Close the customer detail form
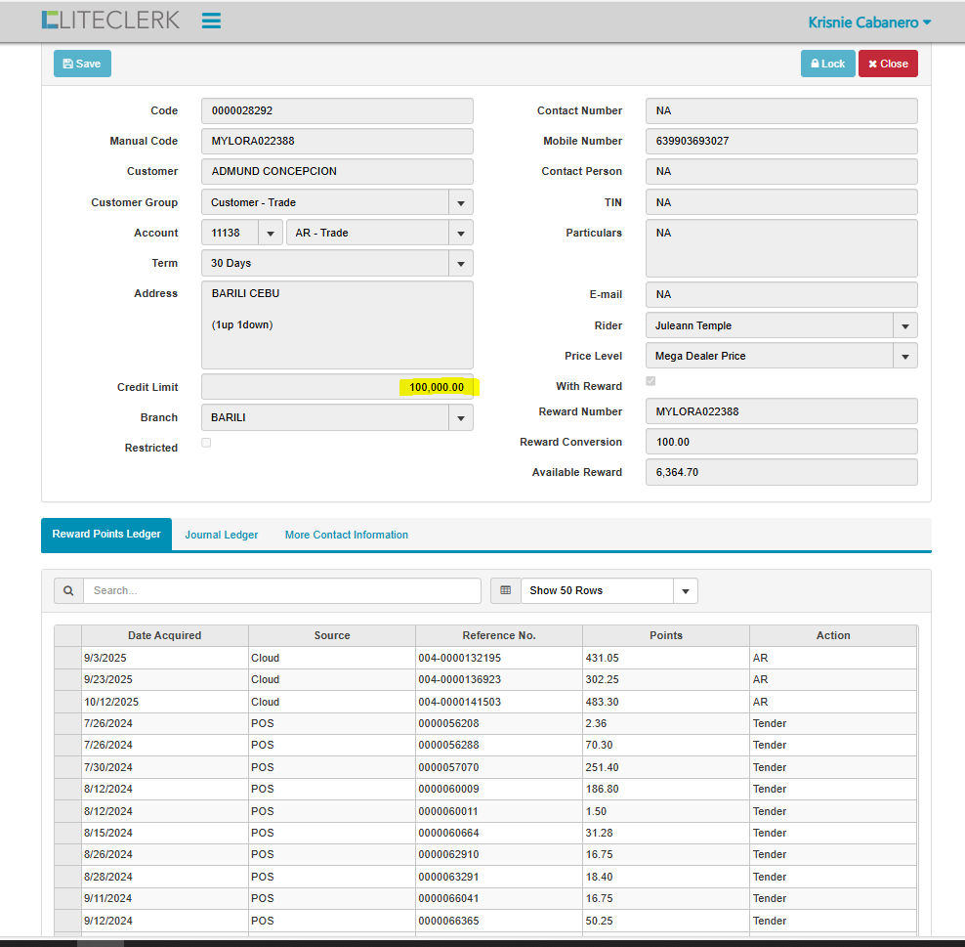This screenshot has height=947, width=965. point(888,64)
